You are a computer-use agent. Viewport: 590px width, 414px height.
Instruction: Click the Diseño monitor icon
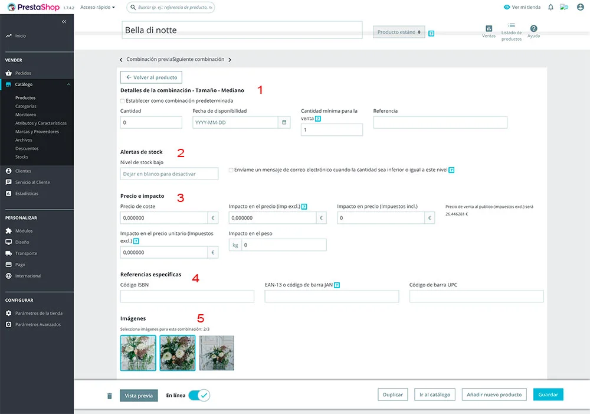(9, 242)
